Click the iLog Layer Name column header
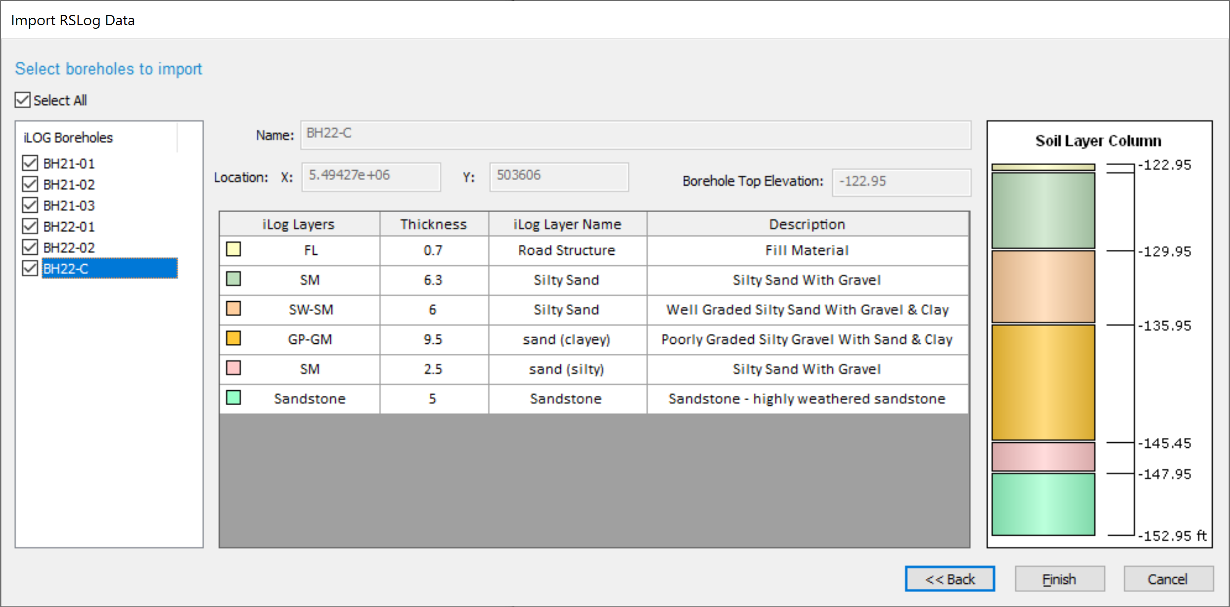1230x607 pixels. (567, 224)
